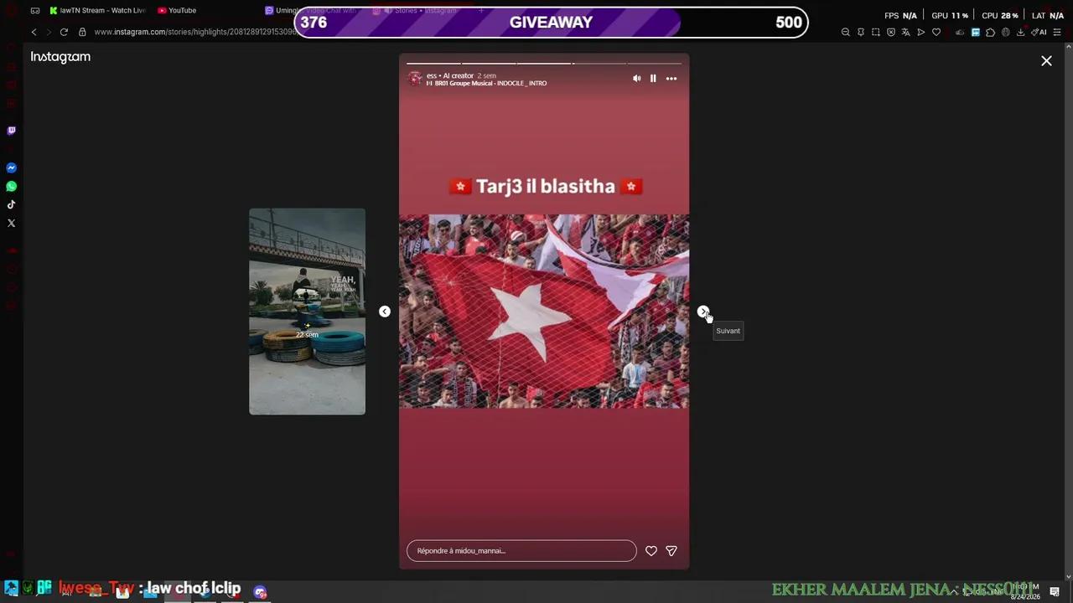Reload the Instagram page
Viewport: 1073px width, 603px height.
coord(64,32)
